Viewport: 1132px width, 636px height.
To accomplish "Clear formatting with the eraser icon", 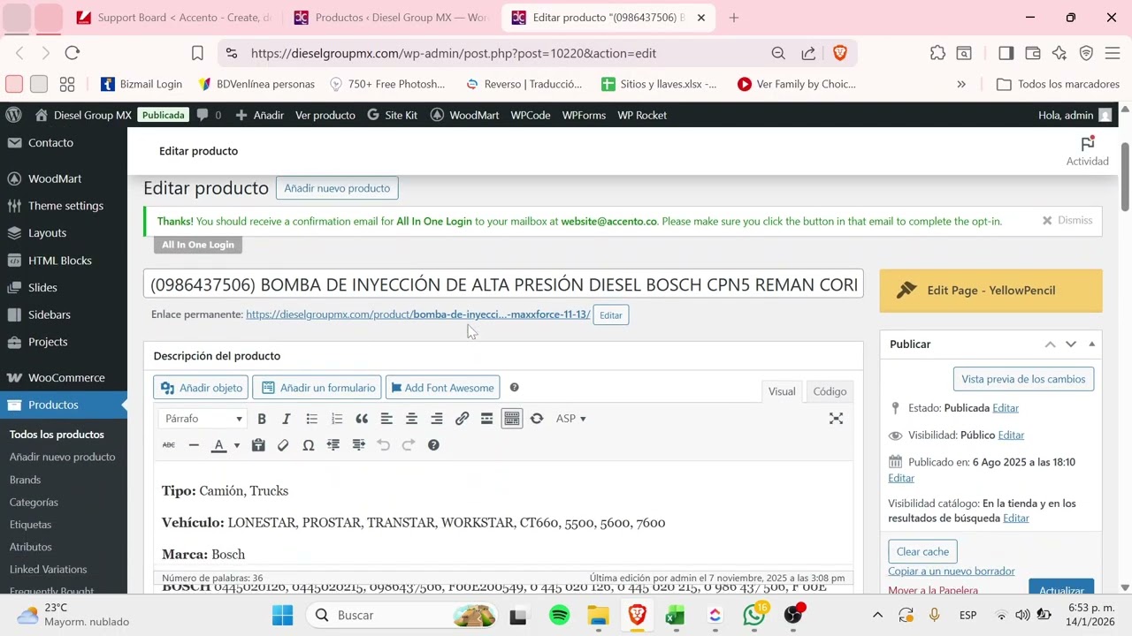I will click(283, 445).
